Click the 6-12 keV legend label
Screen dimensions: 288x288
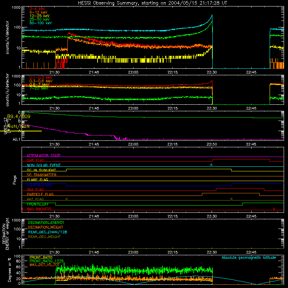(39, 12)
